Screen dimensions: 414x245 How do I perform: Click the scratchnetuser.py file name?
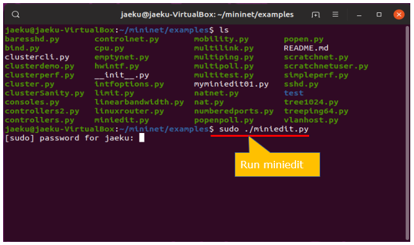pyautogui.click(x=326, y=66)
